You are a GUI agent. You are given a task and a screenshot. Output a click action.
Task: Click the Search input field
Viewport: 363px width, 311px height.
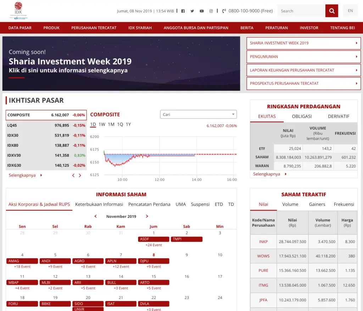tap(301, 11)
